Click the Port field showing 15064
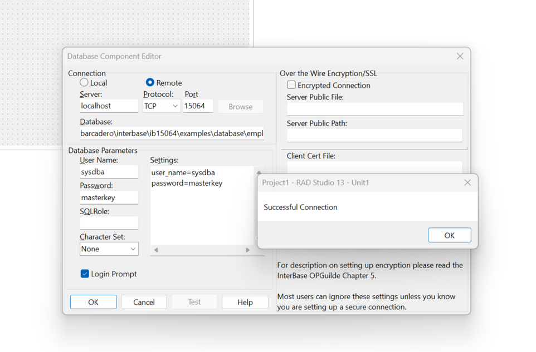The width and height of the screenshot is (536, 352). point(198,106)
